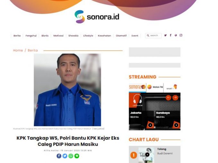Play Jakarta 92.0 fm stream
Image resolution: width=218 pixels, height=163 pixels.
(x=150, y=125)
